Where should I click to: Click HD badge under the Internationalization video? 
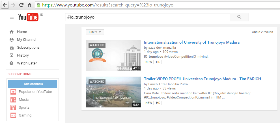click(158, 62)
